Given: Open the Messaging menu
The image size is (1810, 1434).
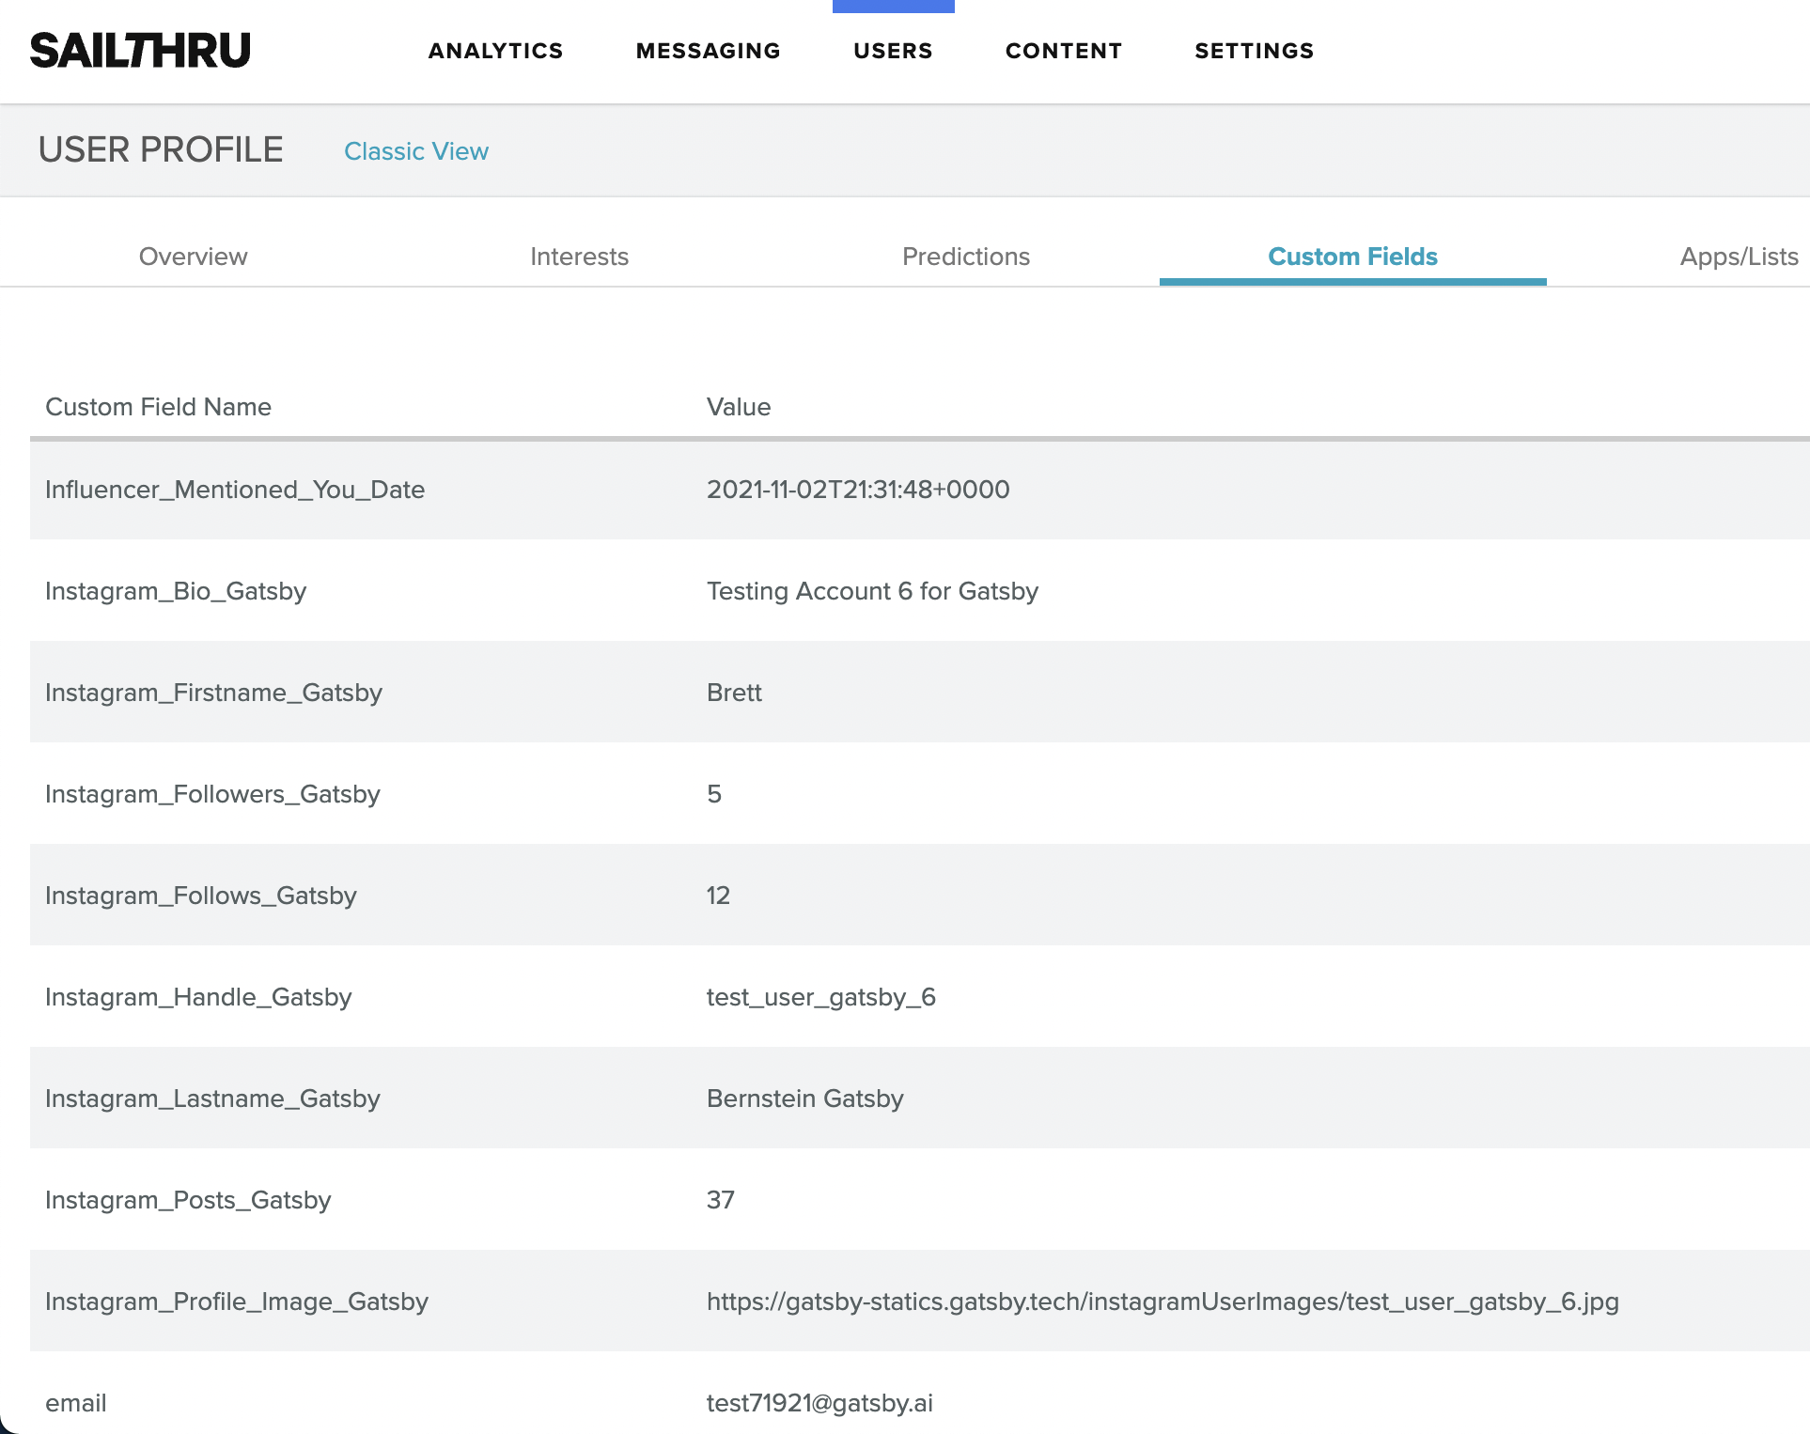Looking at the screenshot, I should tap(708, 51).
